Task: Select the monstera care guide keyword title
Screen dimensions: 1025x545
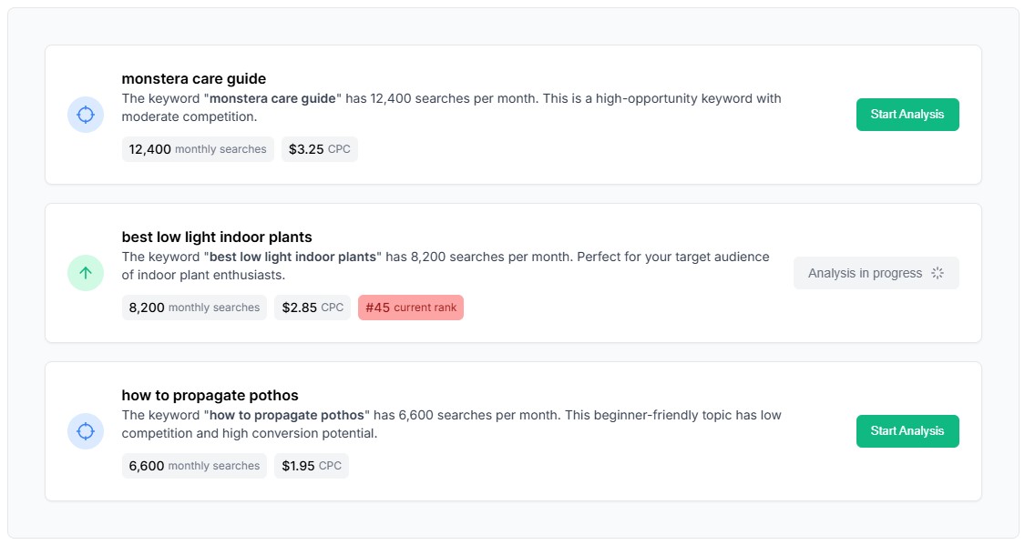Action: [x=194, y=78]
